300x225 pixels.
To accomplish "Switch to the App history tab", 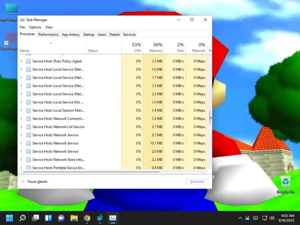I will pos(71,35).
